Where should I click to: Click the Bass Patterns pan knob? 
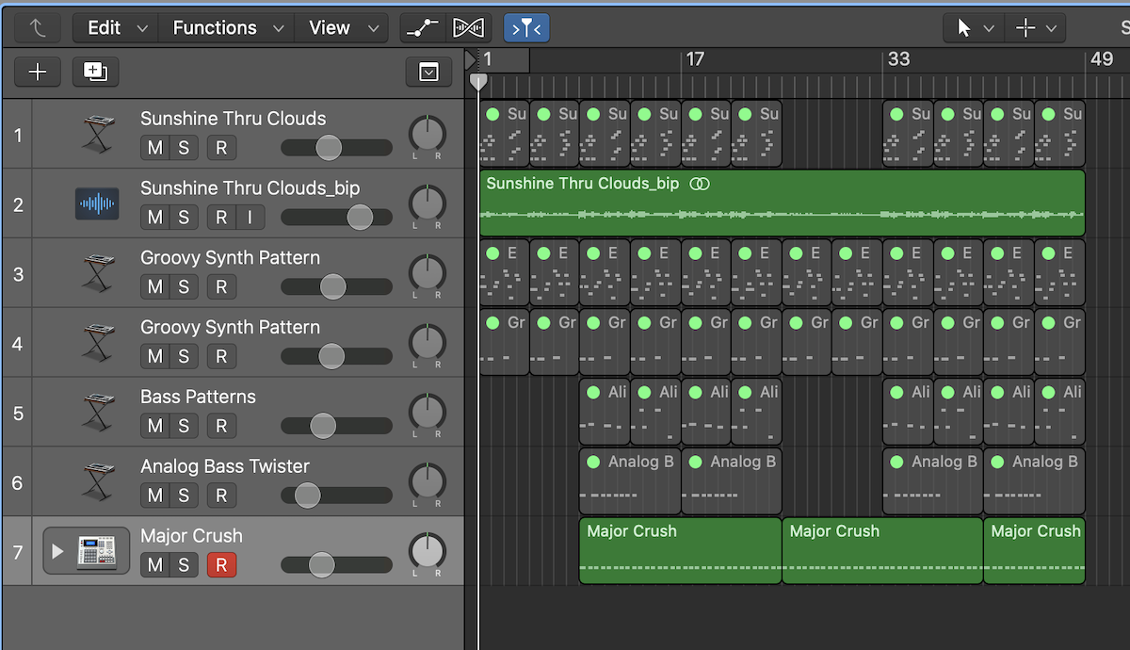point(427,414)
